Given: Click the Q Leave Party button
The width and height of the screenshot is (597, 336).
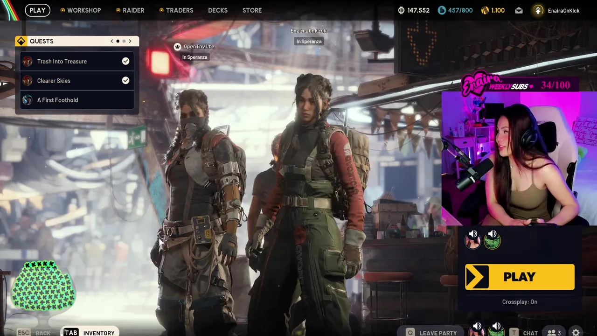Looking at the screenshot, I should coord(431,332).
